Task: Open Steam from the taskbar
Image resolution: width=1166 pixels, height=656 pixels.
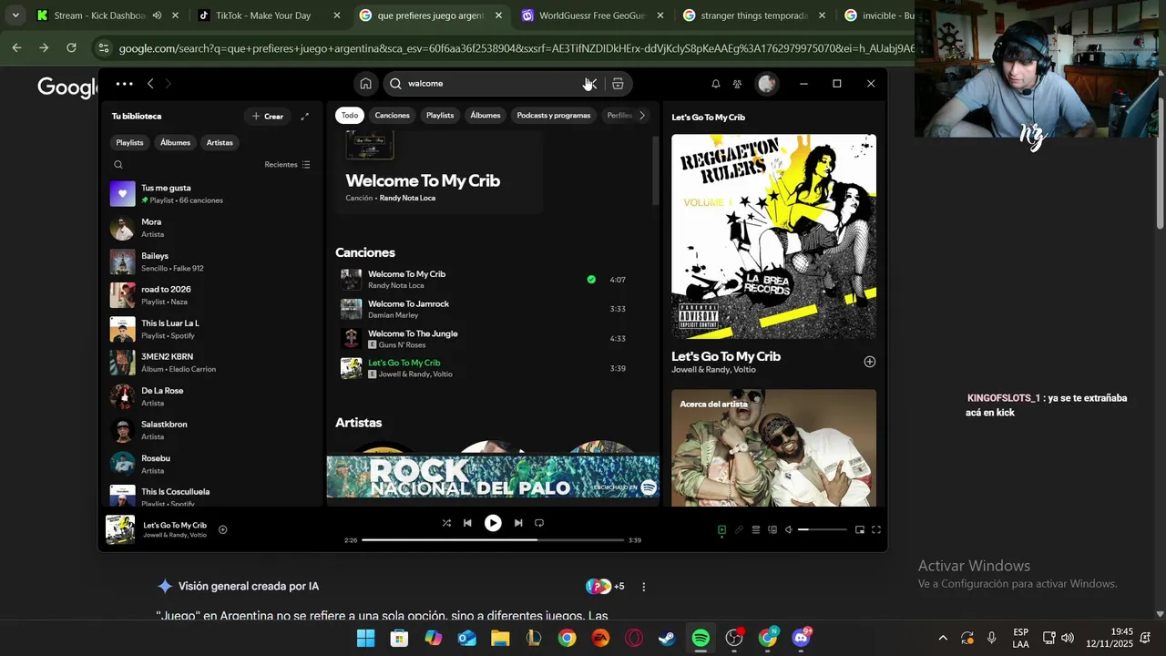Action: (667, 638)
